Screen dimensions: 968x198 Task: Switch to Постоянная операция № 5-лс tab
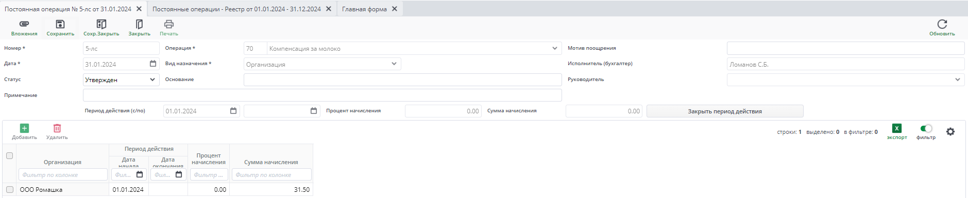pos(68,9)
